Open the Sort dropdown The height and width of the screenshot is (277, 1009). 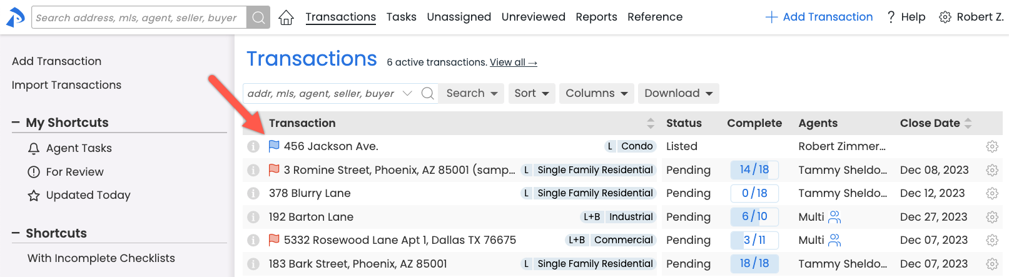tap(532, 94)
